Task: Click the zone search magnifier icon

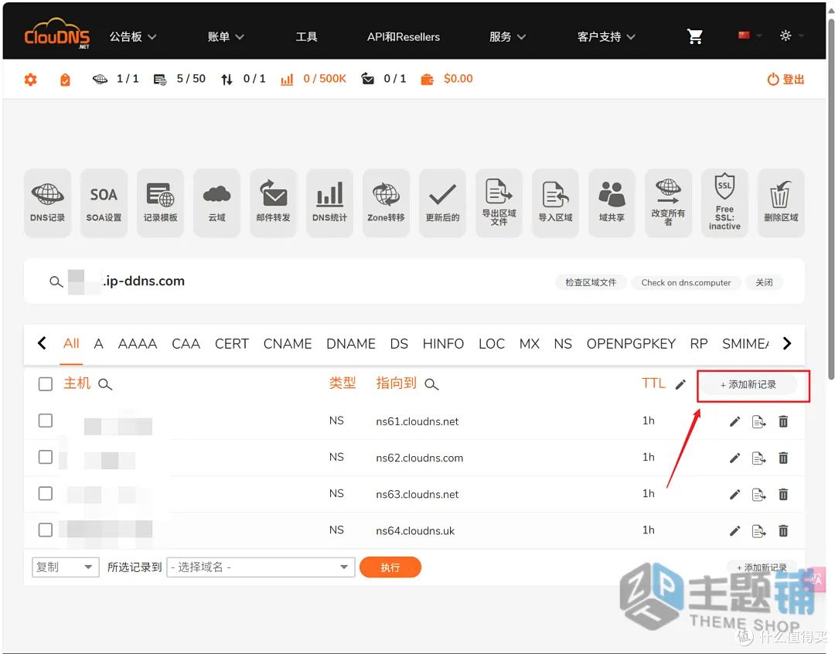Action: (x=56, y=281)
